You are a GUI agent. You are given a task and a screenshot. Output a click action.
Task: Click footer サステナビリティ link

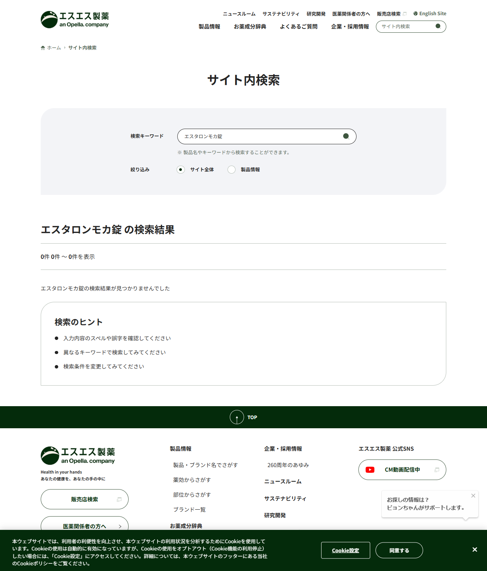[x=285, y=499]
